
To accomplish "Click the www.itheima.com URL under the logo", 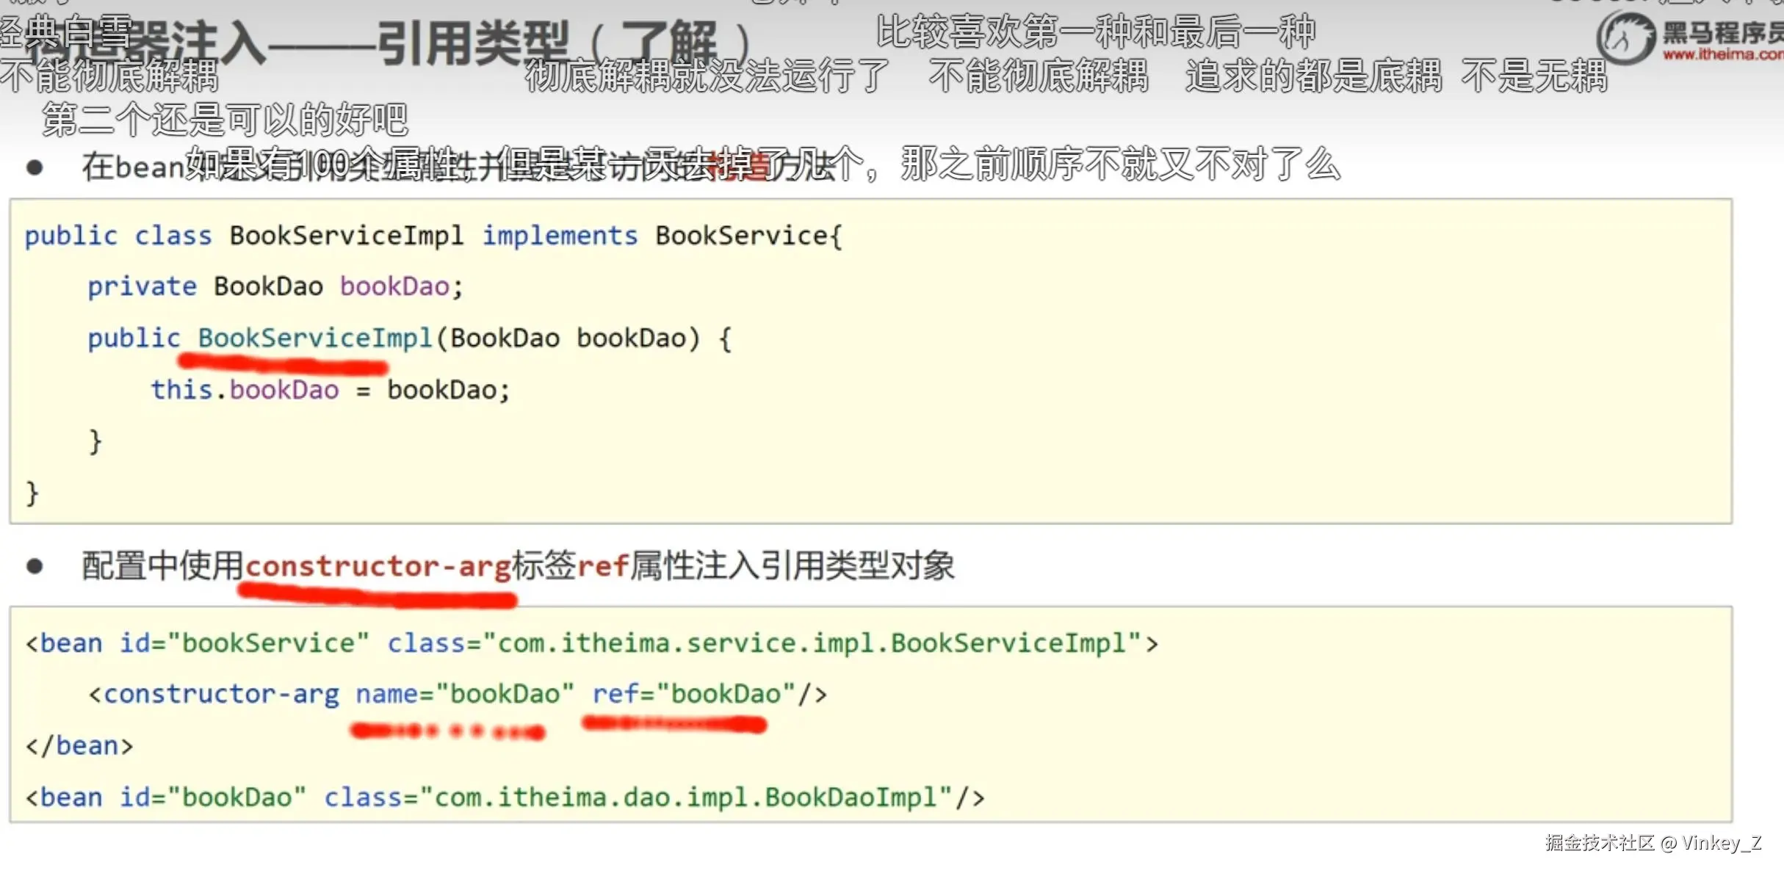I will 1722,55.
